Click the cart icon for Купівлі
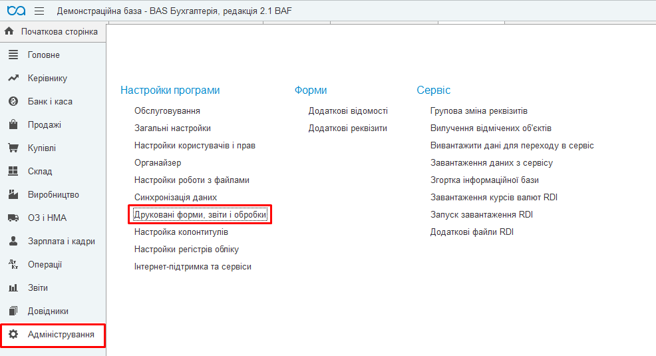Viewport: 656px width, 356px height. point(13,148)
